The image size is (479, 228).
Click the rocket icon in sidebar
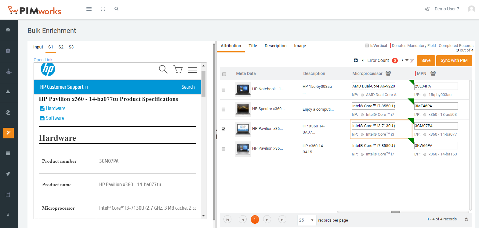coord(8,174)
